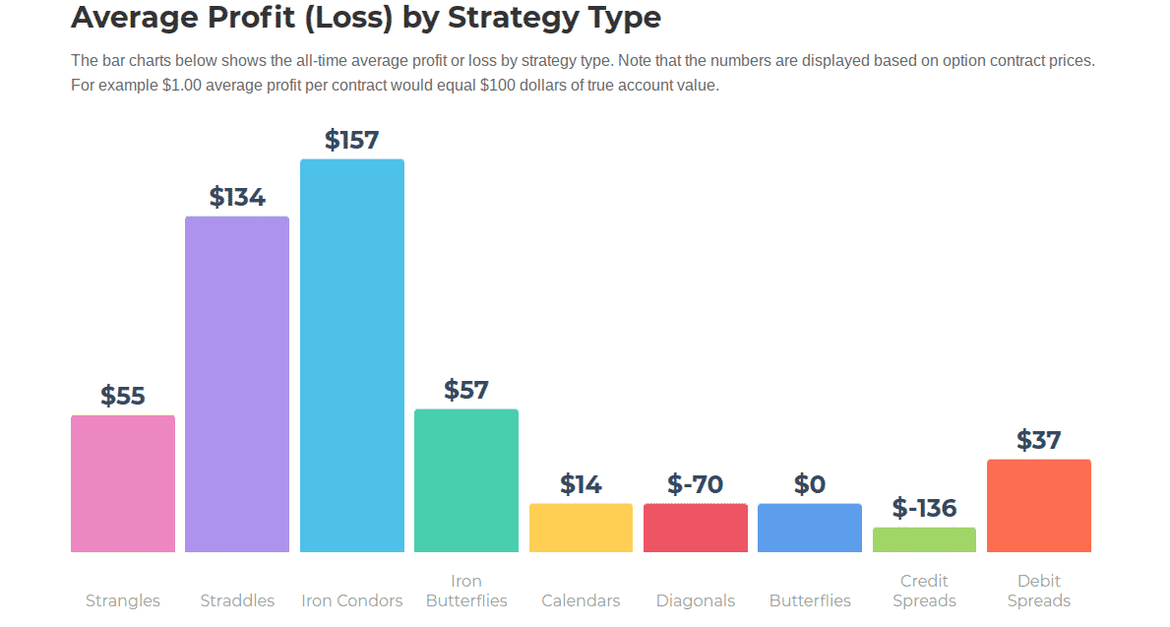This screenshot has height=627, width=1170.
Task: Click the teal Iron Butterflies bar
Action: (x=466, y=480)
